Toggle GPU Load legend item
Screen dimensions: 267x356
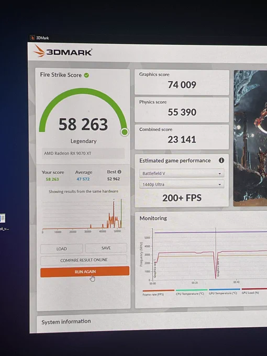pyautogui.click(x=254, y=291)
